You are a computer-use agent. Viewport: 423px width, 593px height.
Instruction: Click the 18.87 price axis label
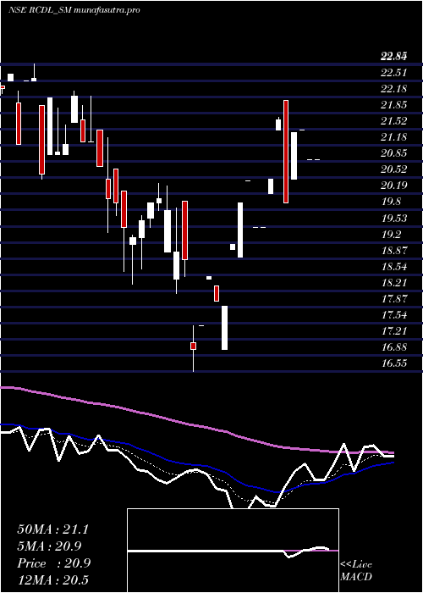394,251
